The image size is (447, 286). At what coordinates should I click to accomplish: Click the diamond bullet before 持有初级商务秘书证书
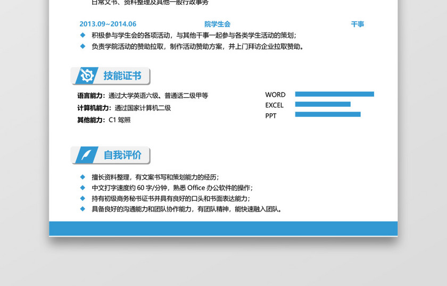[x=82, y=198]
